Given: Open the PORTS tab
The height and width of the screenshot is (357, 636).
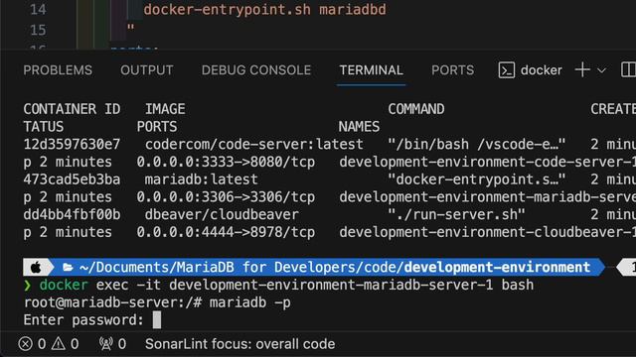Looking at the screenshot, I should [453, 70].
